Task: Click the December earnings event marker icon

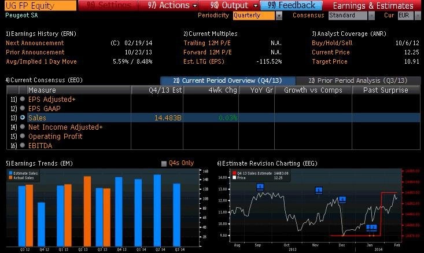Action: [342, 200]
